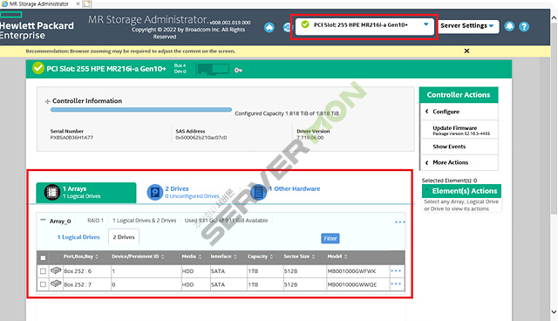Viewport: 558px width, 321px height.
Task: Click serial number PXBSA0B36H1A77
Action: (71, 137)
